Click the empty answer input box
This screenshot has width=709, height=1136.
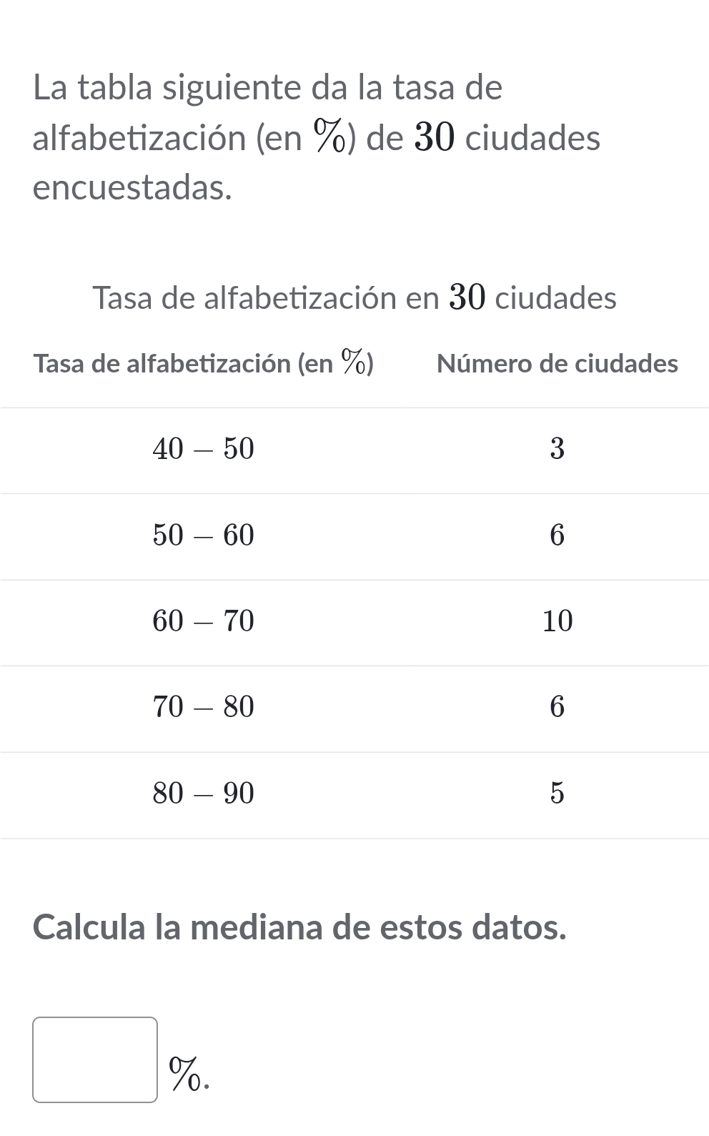pyautogui.click(x=95, y=1060)
